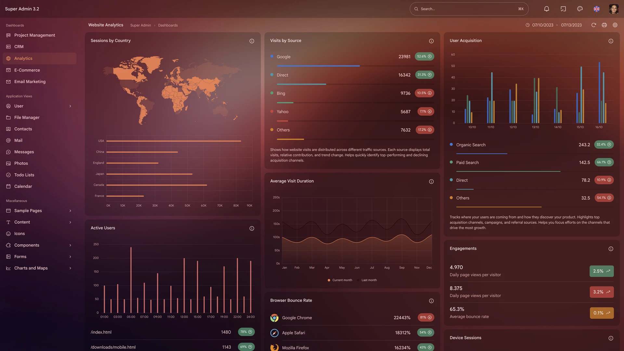
Task: Click the Paid Search progress bar
Action: [x=535, y=171]
